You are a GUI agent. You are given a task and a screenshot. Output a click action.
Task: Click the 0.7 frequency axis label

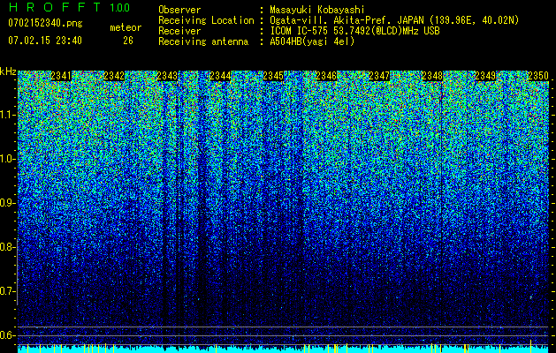8,291
